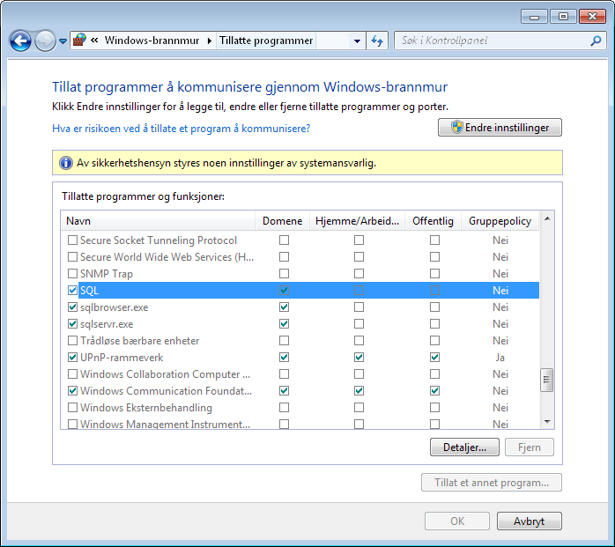615x547 pixels.
Task: Maximize the window
Action: tap(563, 17)
